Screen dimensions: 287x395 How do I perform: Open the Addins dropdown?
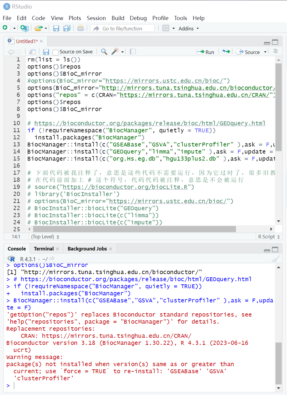pos(189,29)
